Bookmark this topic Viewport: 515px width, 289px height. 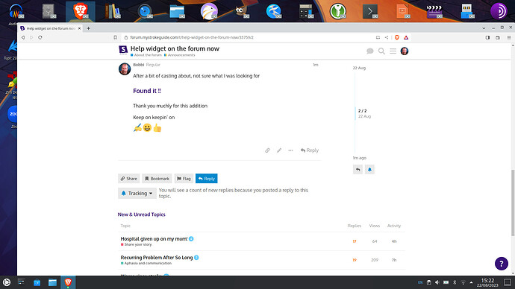click(x=157, y=179)
